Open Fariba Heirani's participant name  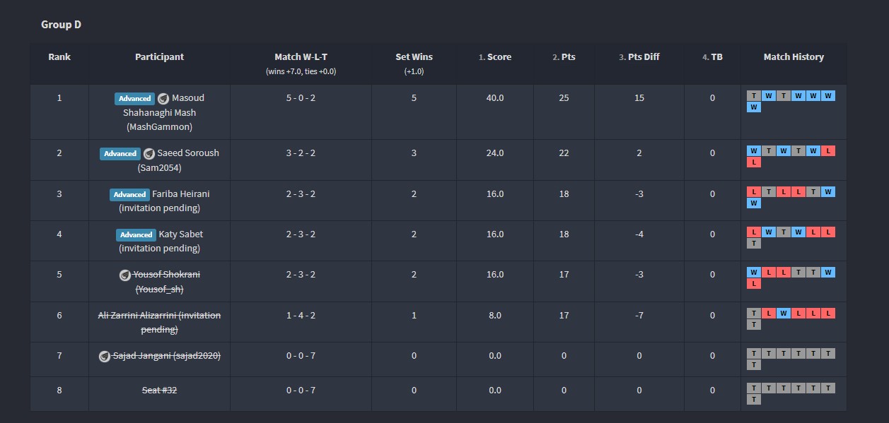pos(180,194)
